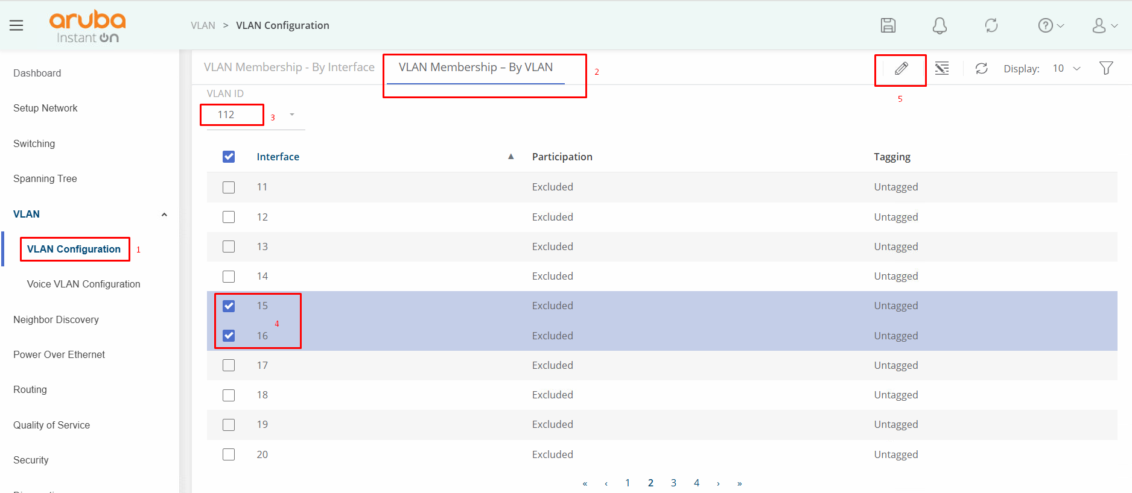Open Voice VLAN Configuration in sidebar
This screenshot has height=493, width=1132.
click(83, 284)
